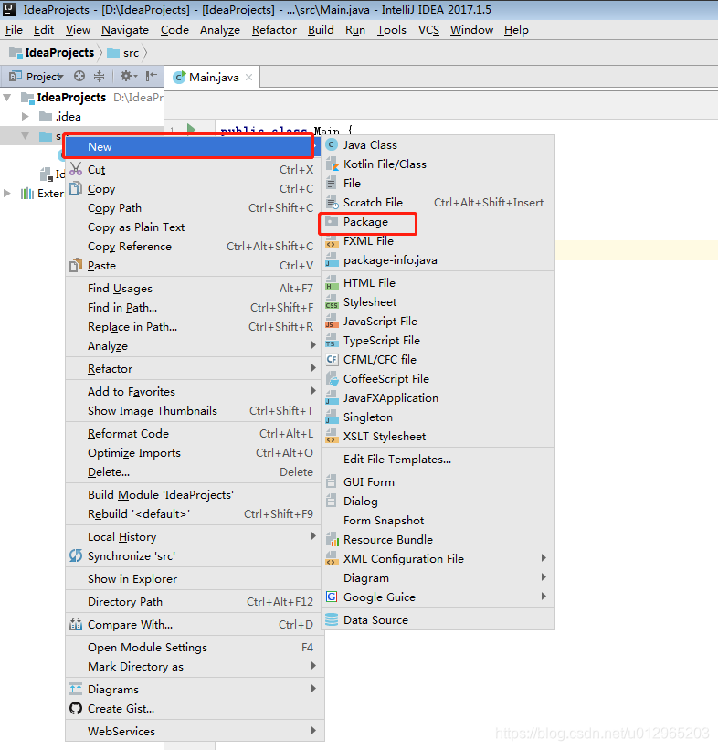Click the Google Guice icon
This screenshot has height=750, width=718.
point(332,597)
